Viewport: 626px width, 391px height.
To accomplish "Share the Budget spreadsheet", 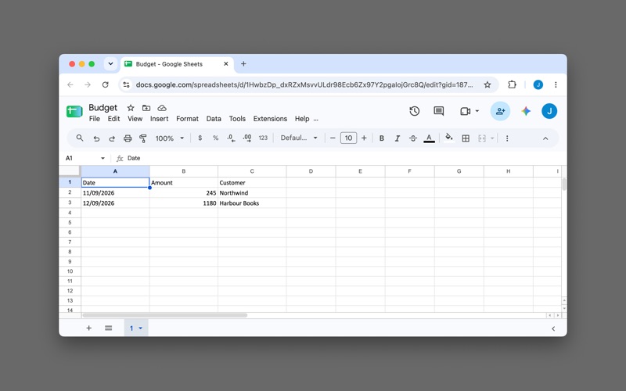I will 500,111.
